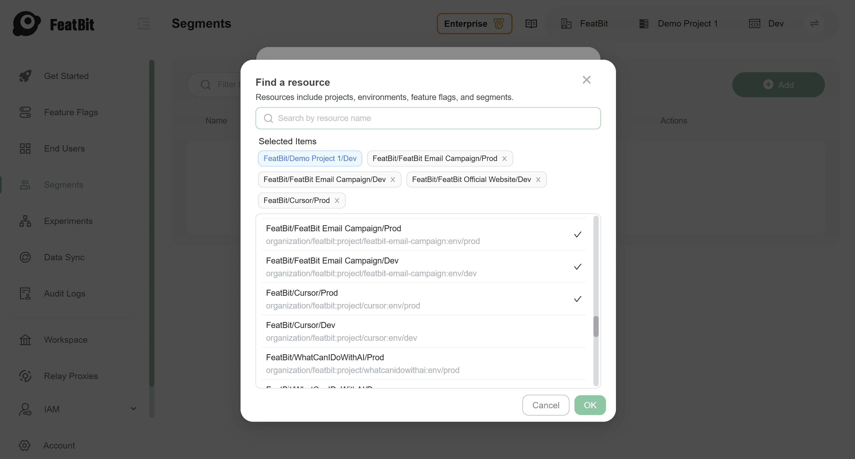Select Segments menu item
This screenshot has width=855, height=459.
pos(63,184)
